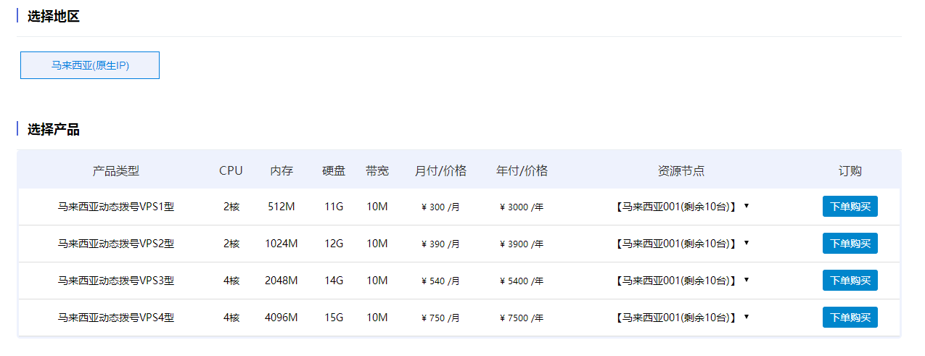The image size is (925, 356).
Task: Open resource node selector for VPS3型
Action: pyautogui.click(x=681, y=281)
